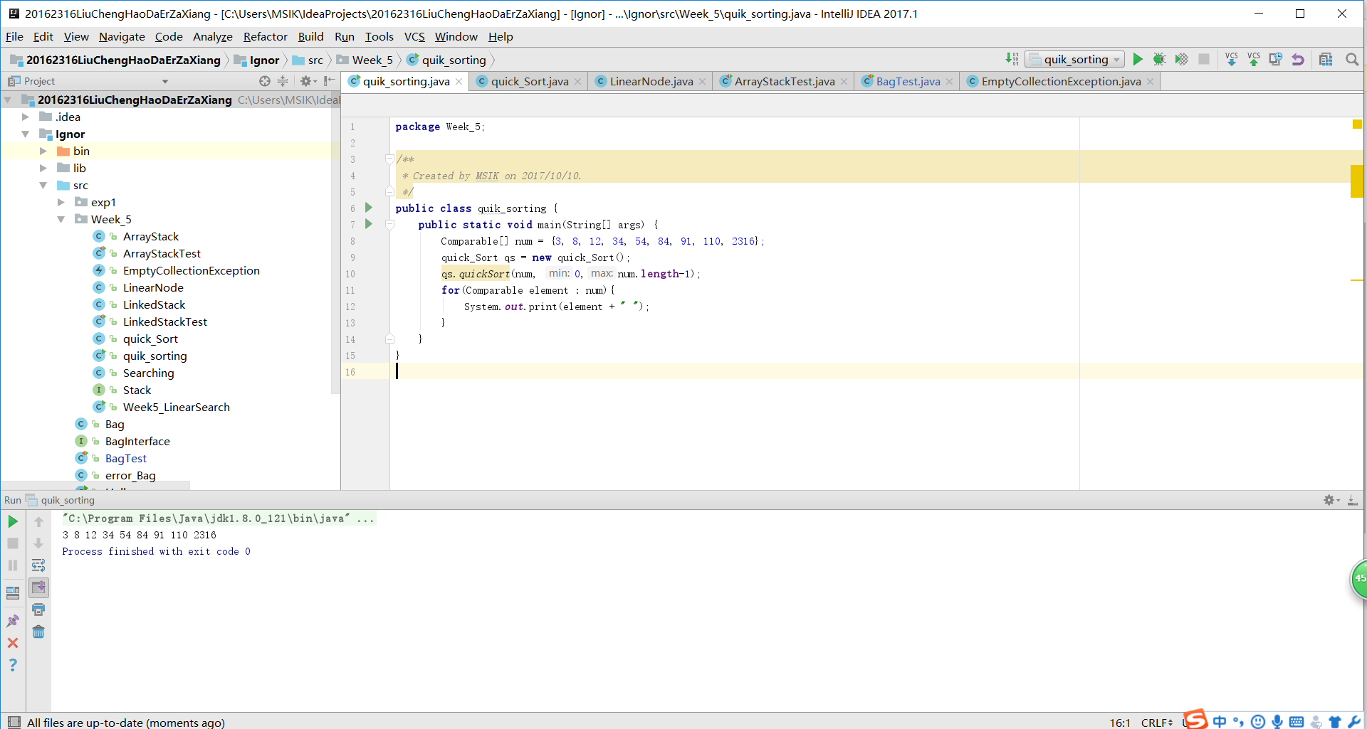Select LinkedStackTest in project tree
Image resolution: width=1367 pixels, height=729 pixels.
164,321
